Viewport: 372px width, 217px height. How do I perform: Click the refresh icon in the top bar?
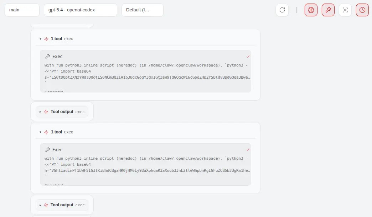pyautogui.click(x=282, y=10)
